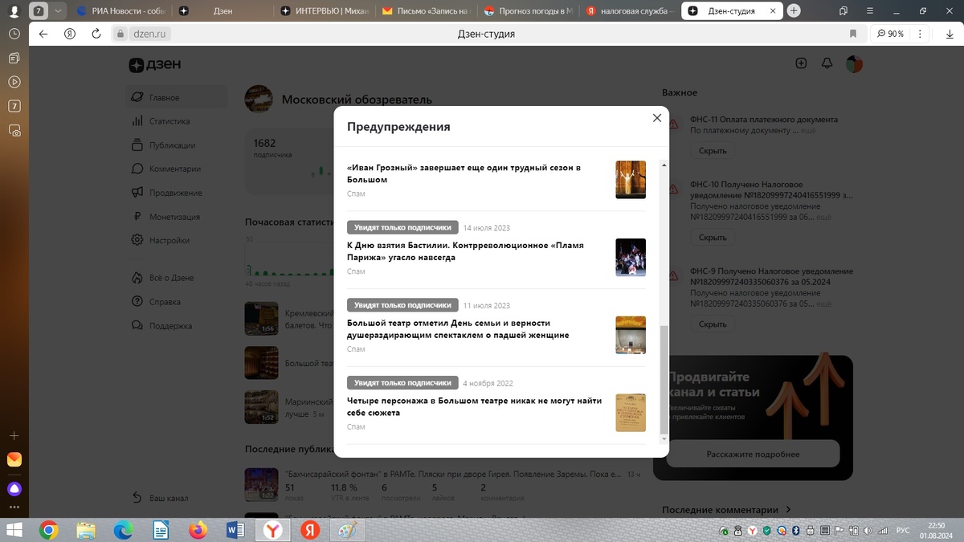Click the create publication plus icon

click(801, 63)
